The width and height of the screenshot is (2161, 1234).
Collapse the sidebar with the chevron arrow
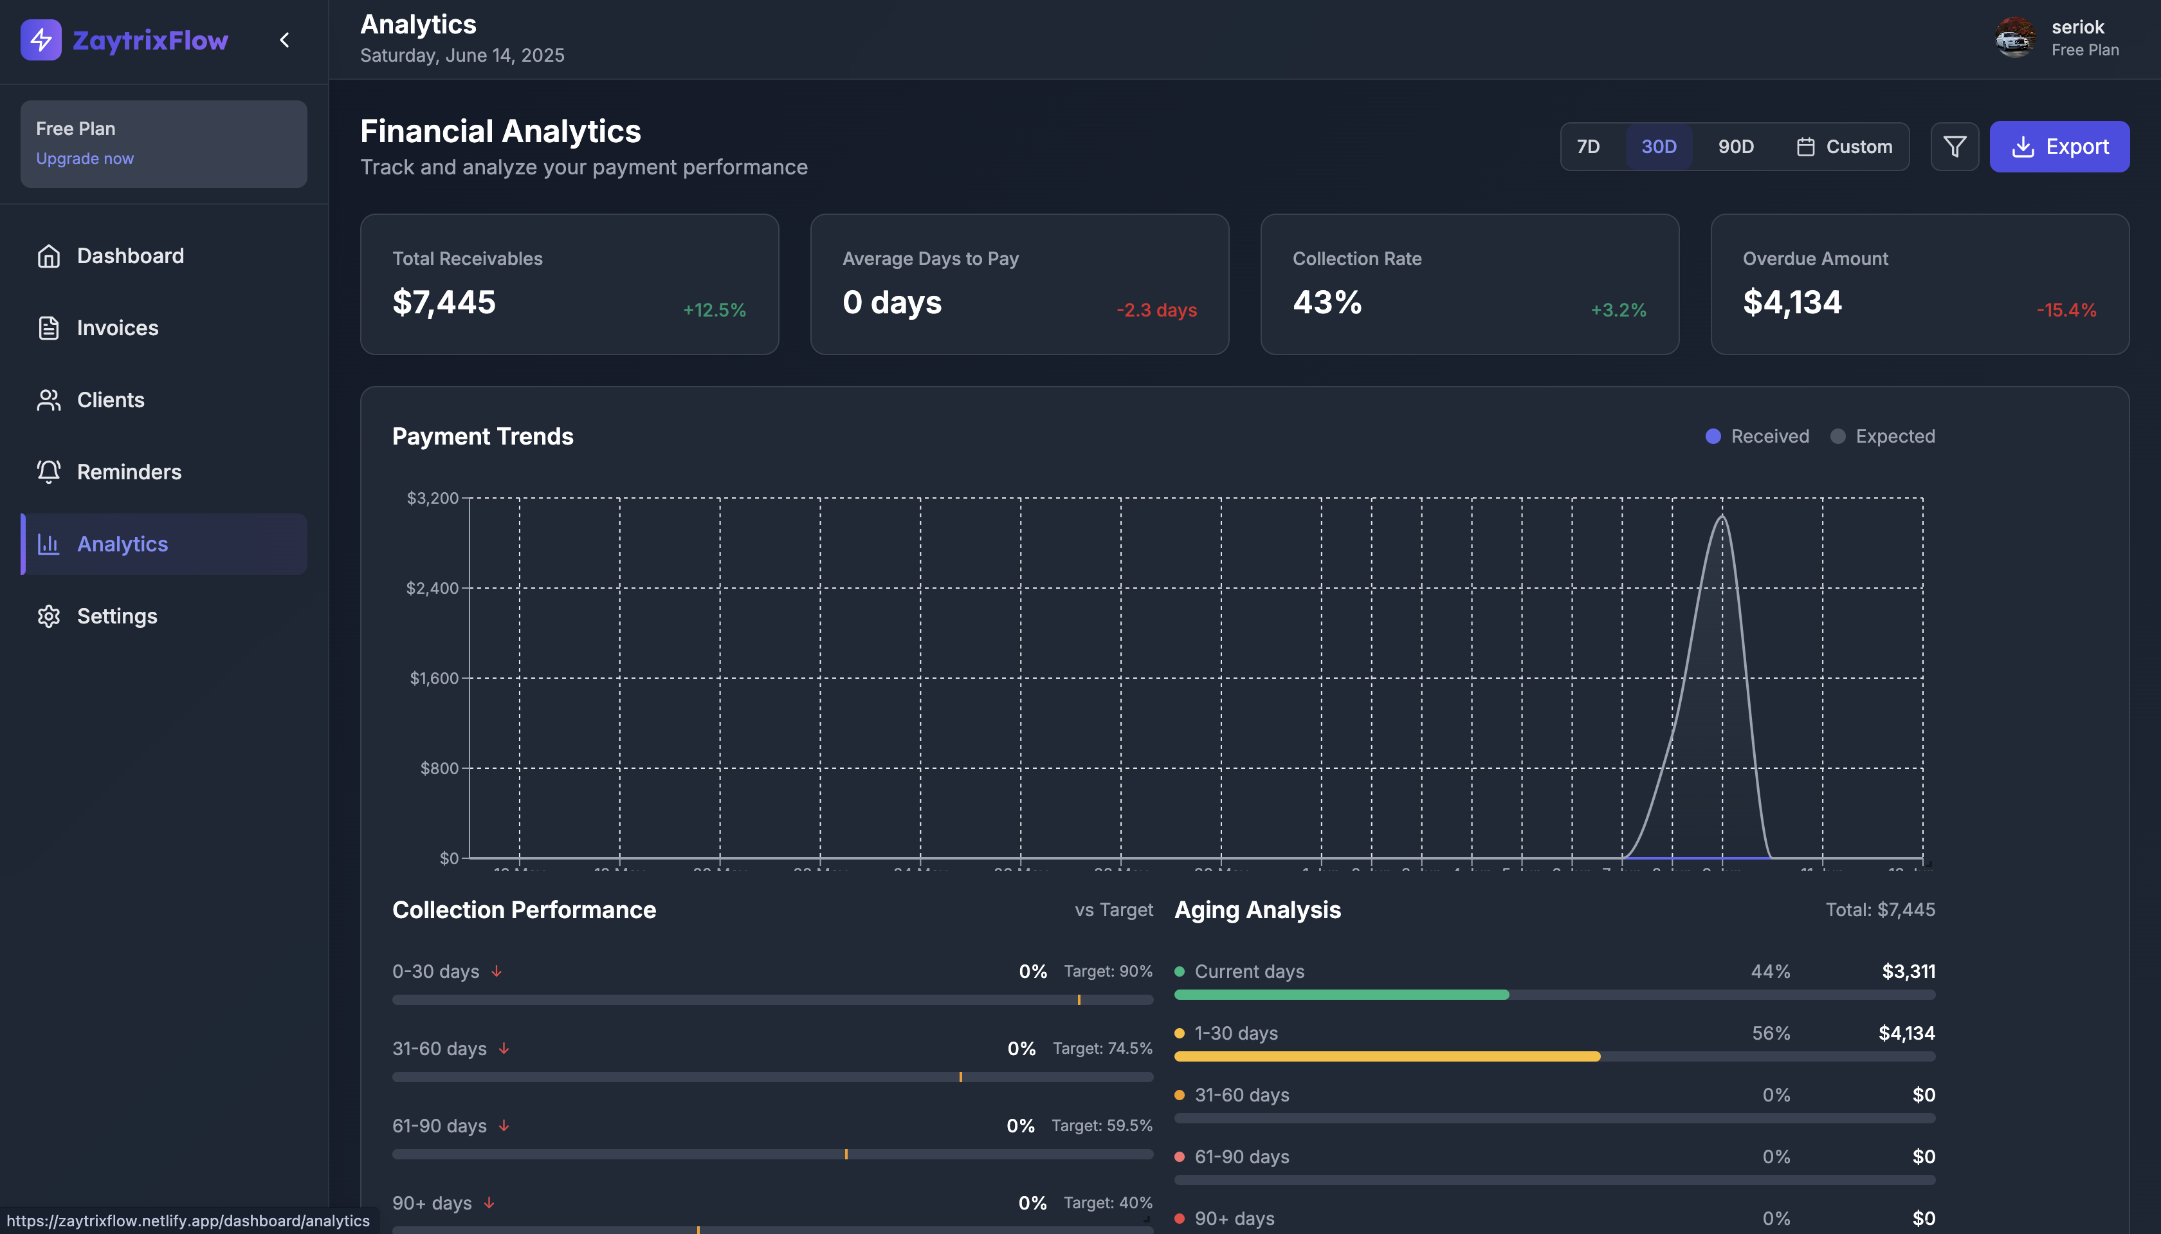(x=285, y=40)
